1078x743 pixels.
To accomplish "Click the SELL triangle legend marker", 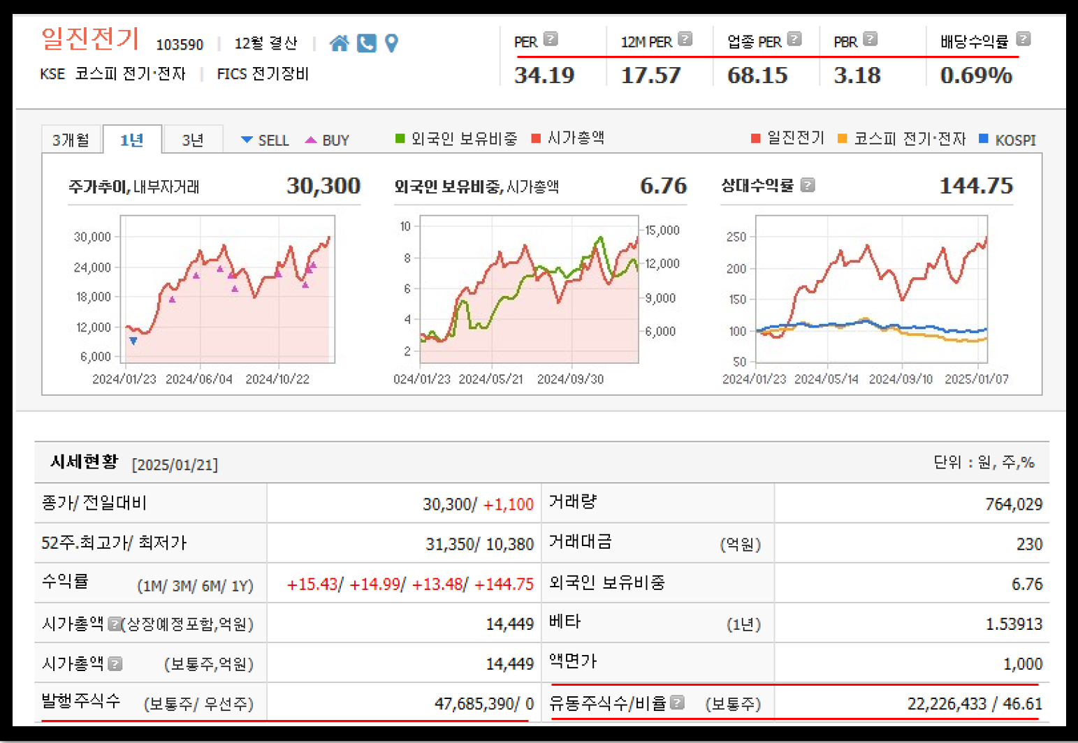I will coord(247,140).
